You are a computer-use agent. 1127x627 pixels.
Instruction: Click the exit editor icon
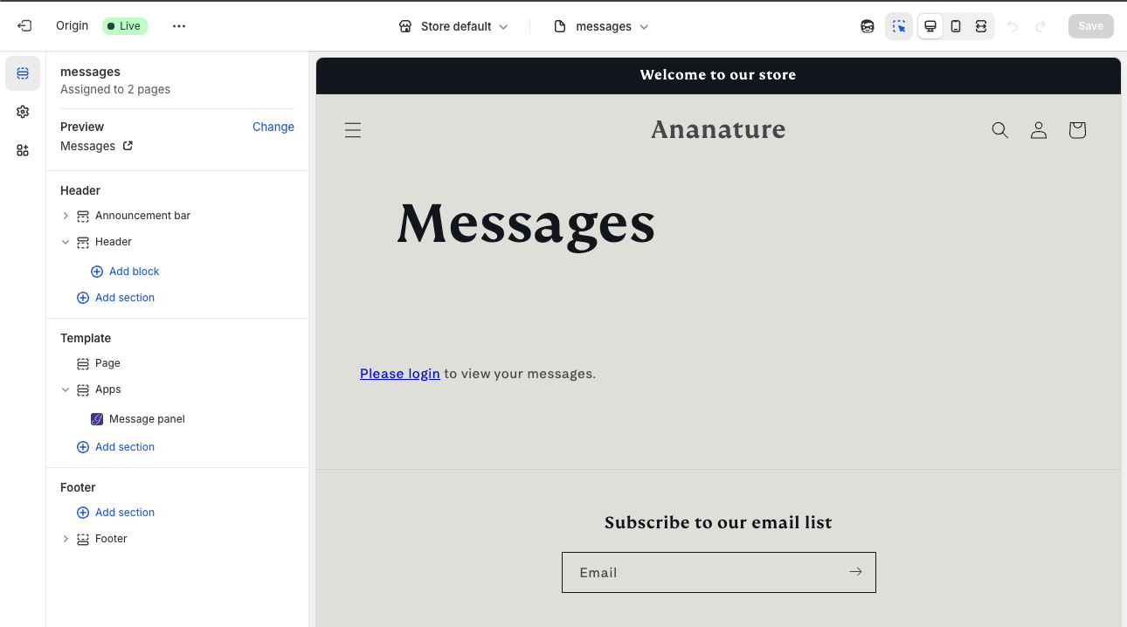click(24, 26)
